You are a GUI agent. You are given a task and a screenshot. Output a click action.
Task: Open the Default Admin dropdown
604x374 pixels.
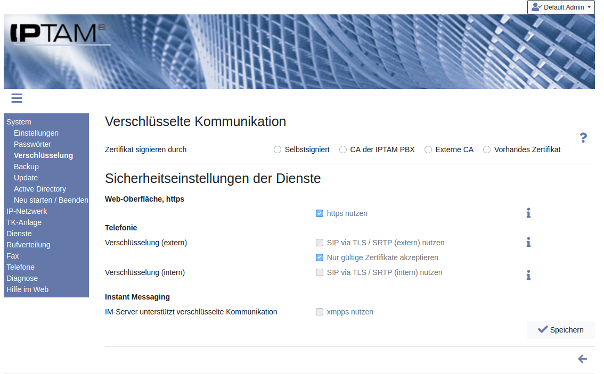(561, 7)
